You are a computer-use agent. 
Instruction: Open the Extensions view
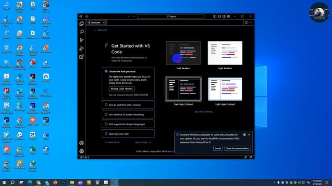[81, 57]
